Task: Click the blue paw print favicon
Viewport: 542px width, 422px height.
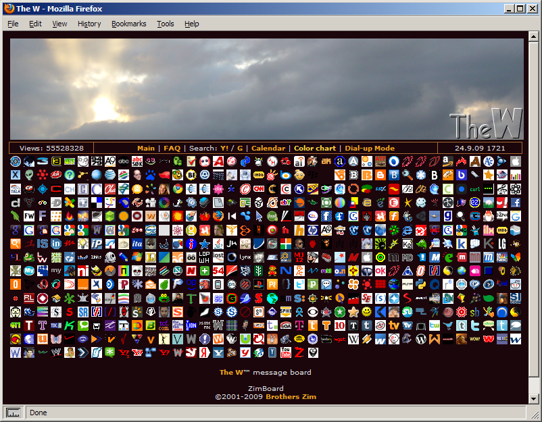Action: tap(150, 175)
